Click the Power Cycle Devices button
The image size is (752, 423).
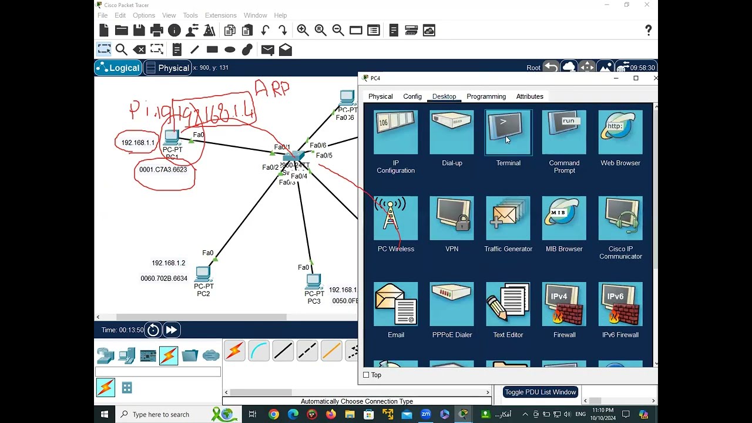coord(153,330)
